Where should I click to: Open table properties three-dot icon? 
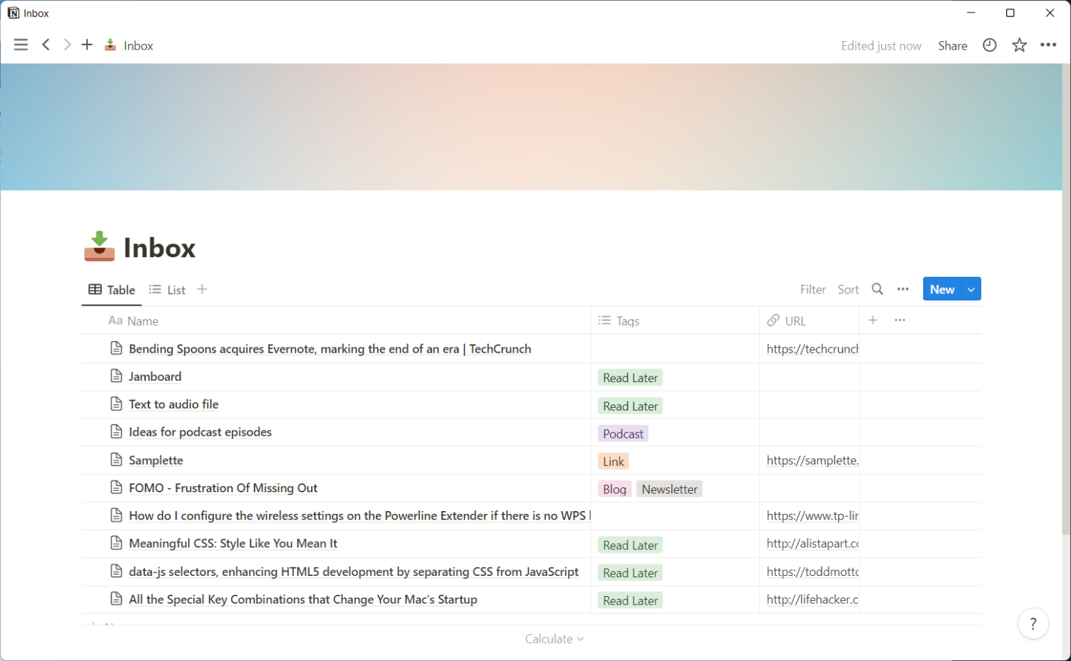(900, 320)
